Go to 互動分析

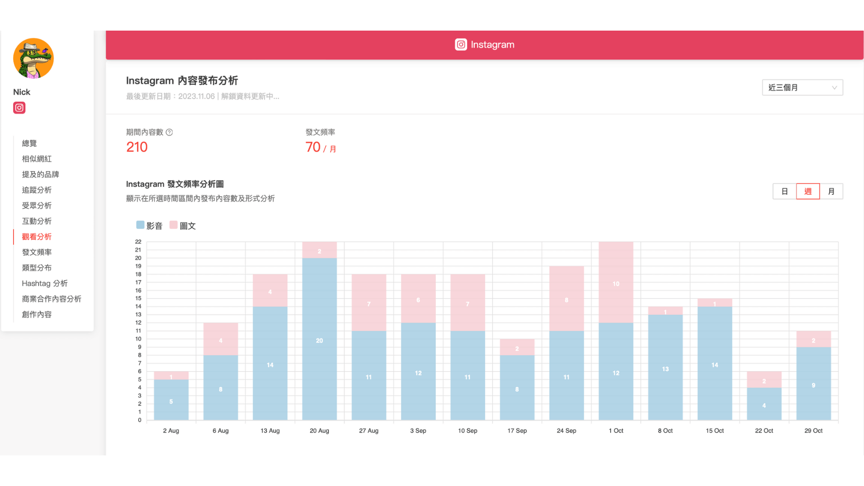(37, 221)
